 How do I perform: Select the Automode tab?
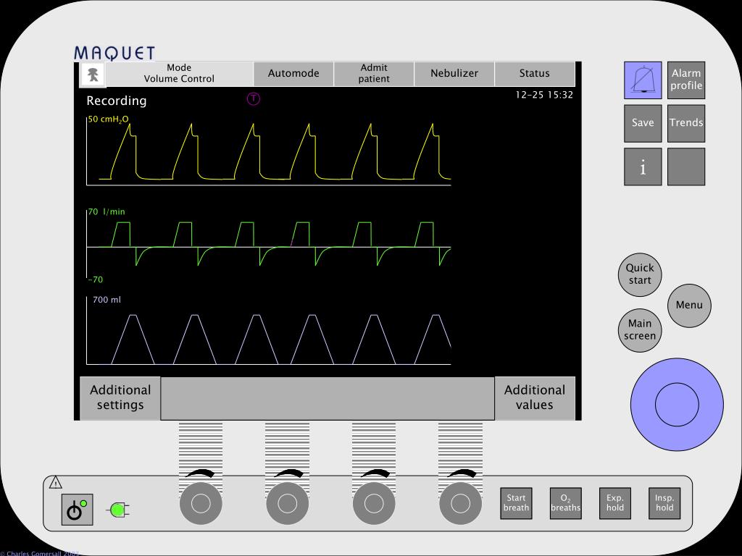click(293, 73)
